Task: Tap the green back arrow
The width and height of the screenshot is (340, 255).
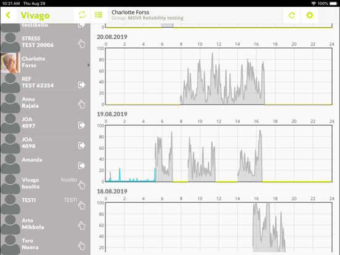Action: [8, 15]
